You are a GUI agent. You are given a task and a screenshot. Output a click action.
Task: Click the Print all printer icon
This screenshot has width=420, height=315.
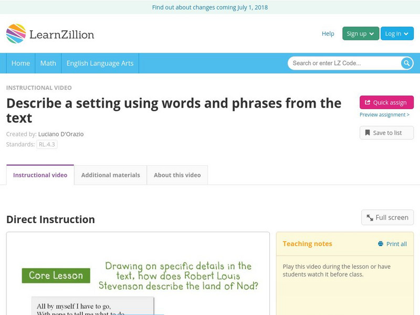(x=381, y=244)
